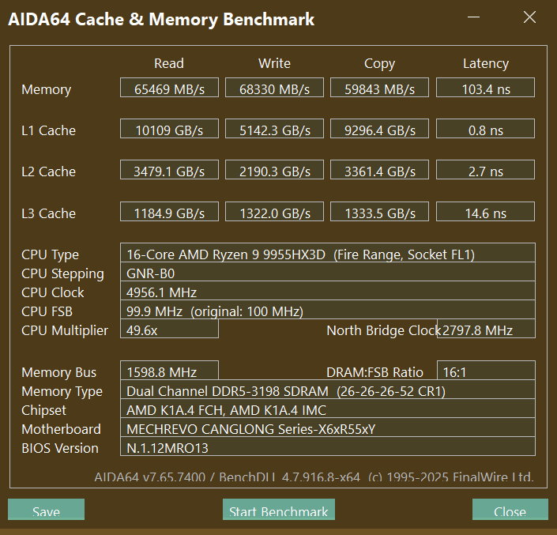Click the BIOS Version label
This screenshot has height=535, width=557.
(60, 448)
